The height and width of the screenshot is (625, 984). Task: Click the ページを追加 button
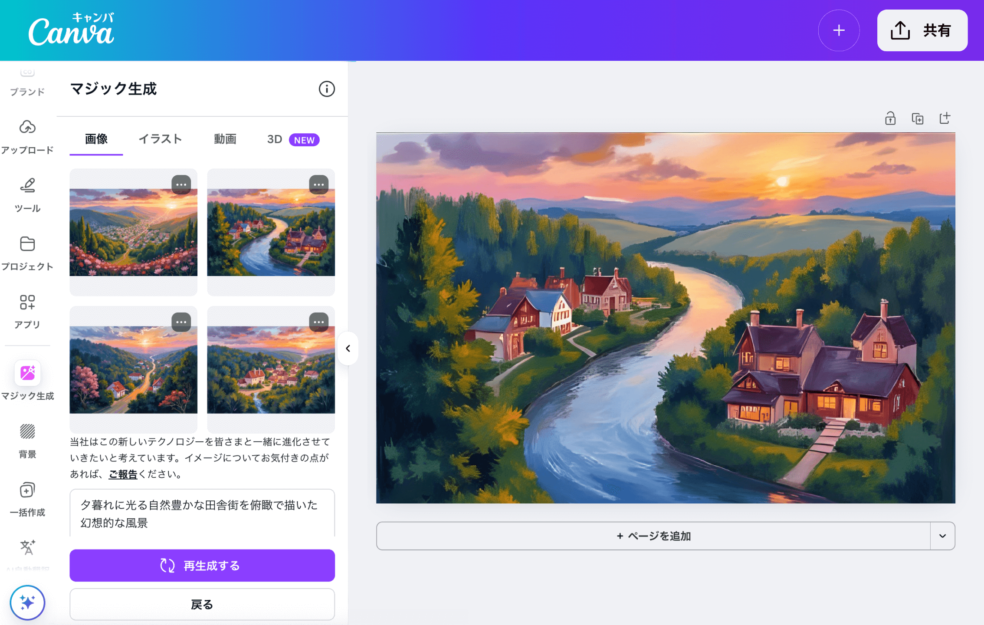pyautogui.click(x=653, y=536)
